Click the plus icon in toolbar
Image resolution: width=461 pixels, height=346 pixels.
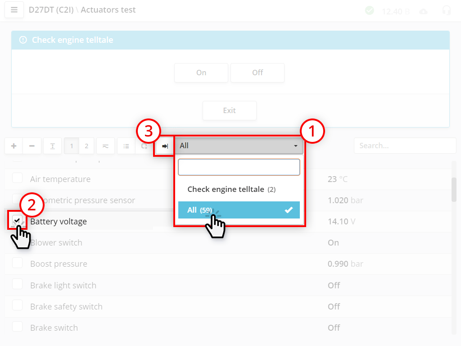click(14, 146)
